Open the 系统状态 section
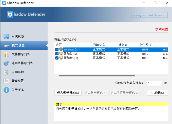Image resolution: width=172 pixels, height=124 pixels. point(24,37)
